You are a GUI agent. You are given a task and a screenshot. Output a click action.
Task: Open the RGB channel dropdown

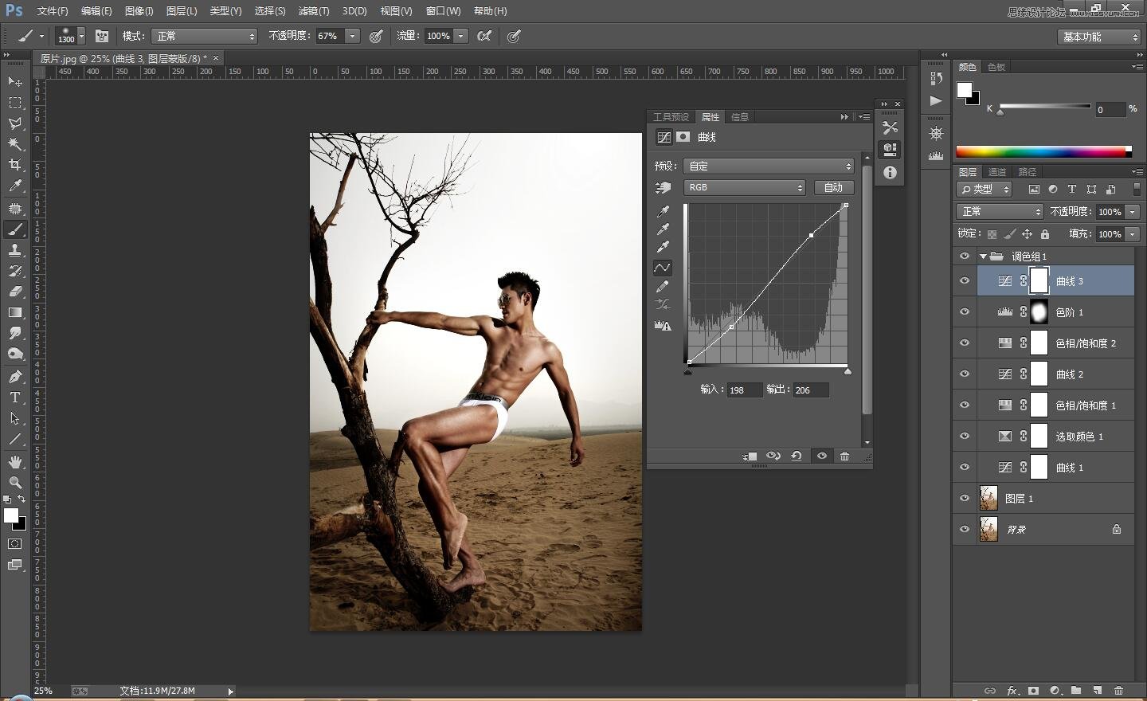pos(745,187)
